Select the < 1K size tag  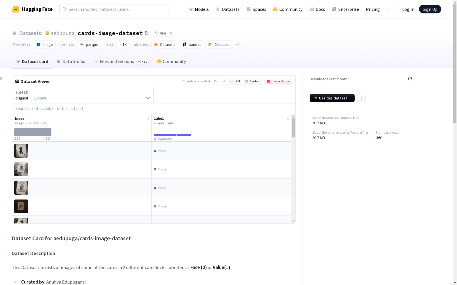pyautogui.click(x=123, y=44)
